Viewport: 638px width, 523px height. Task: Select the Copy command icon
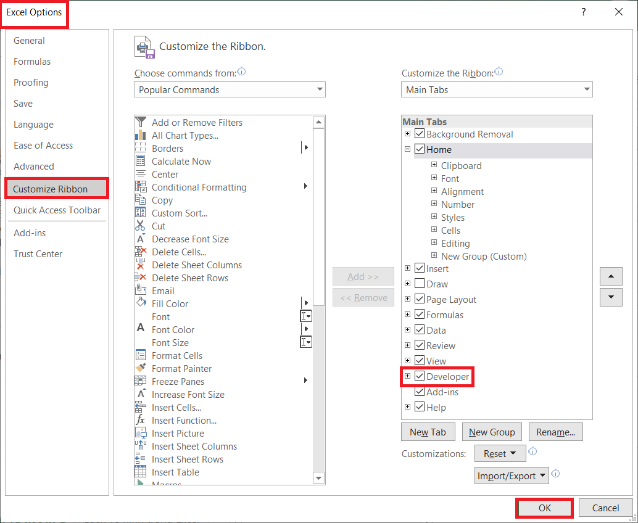click(141, 200)
